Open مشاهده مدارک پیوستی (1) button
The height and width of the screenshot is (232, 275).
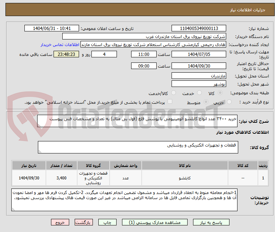click(x=155, y=223)
